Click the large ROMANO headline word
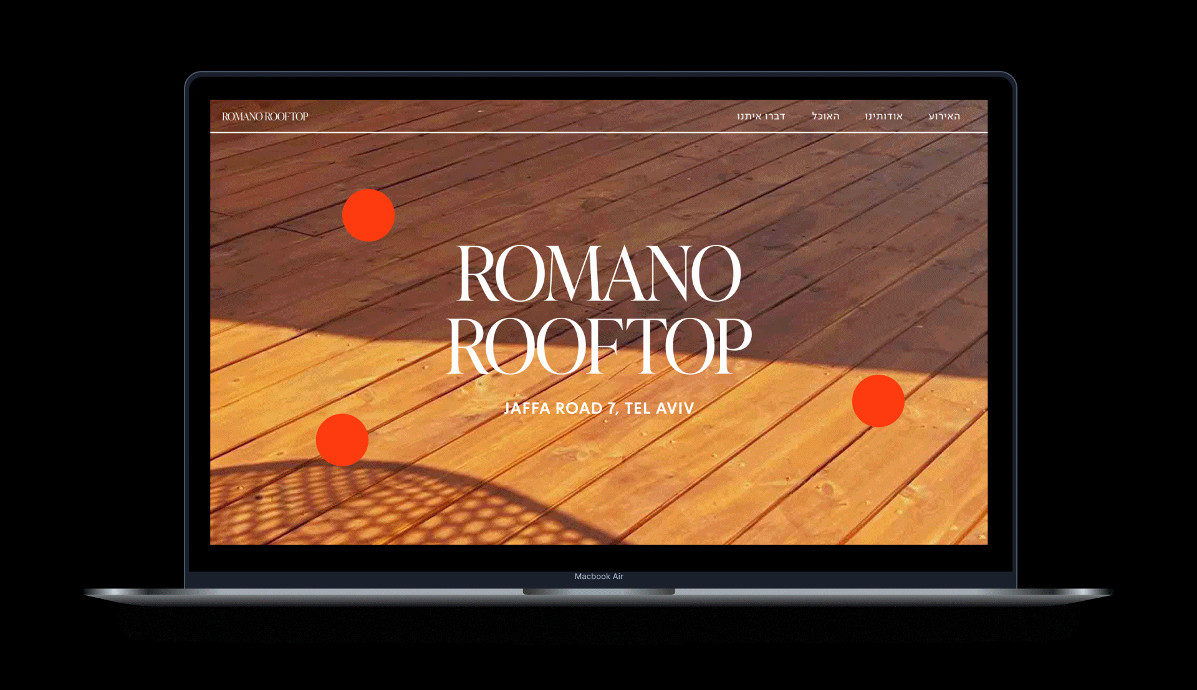The width and height of the screenshot is (1197, 690). point(598,274)
